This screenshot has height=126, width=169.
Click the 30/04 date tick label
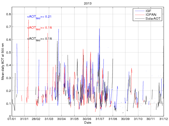62,119
